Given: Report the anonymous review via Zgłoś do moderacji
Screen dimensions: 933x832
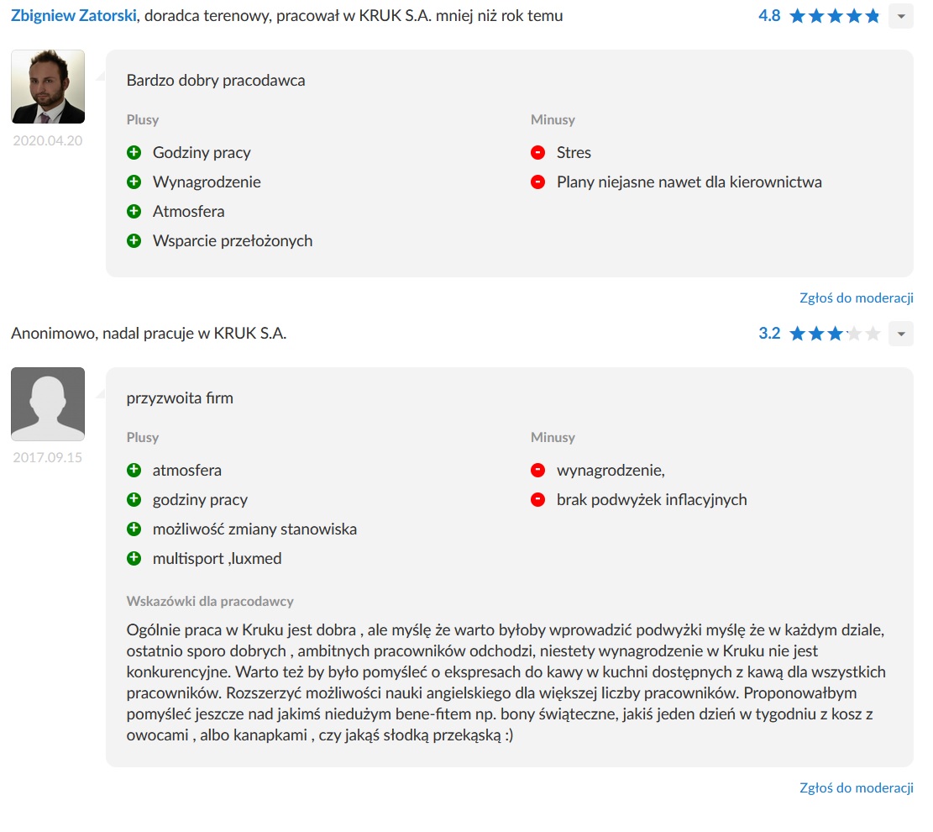Looking at the screenshot, I should pyautogui.click(x=857, y=787).
